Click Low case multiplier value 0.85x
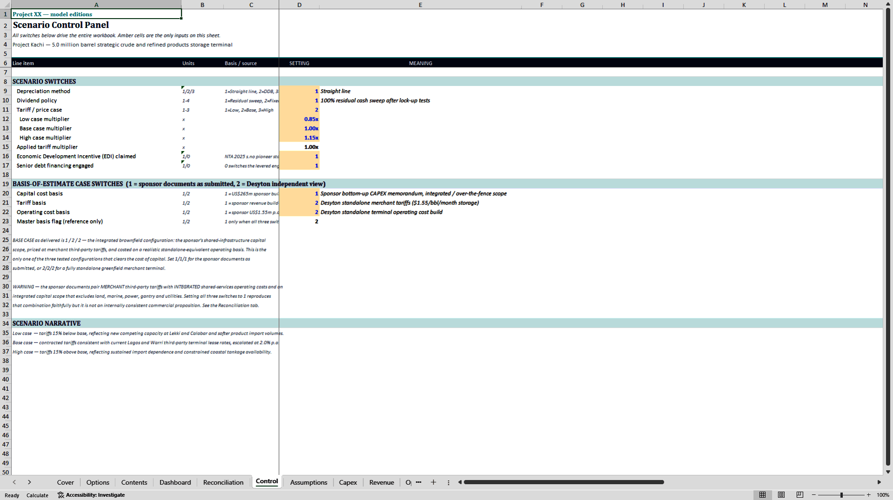The image size is (893, 500). point(299,119)
